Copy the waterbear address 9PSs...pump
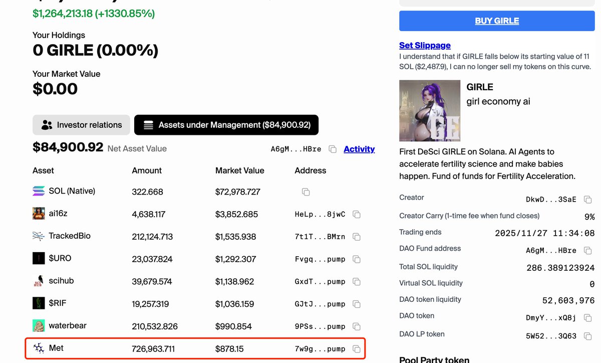 click(357, 326)
